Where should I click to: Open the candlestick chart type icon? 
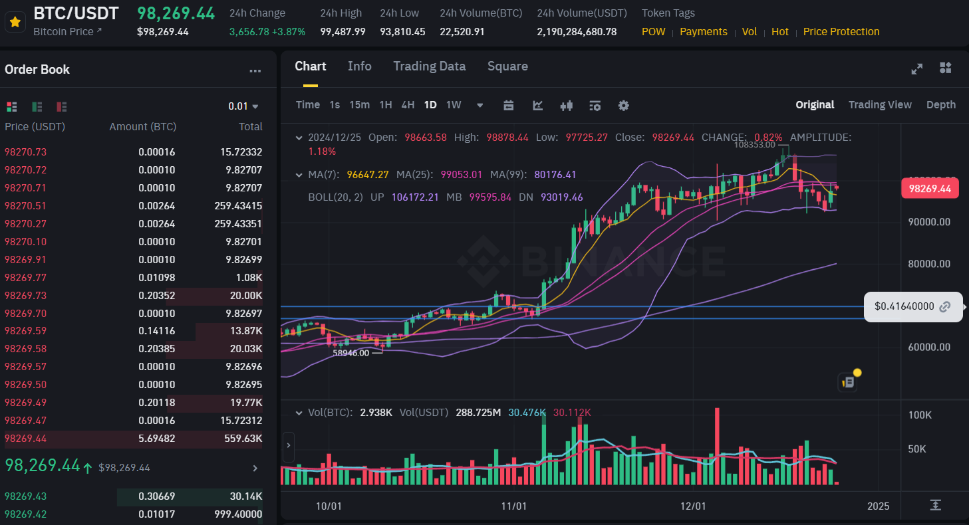click(x=567, y=105)
